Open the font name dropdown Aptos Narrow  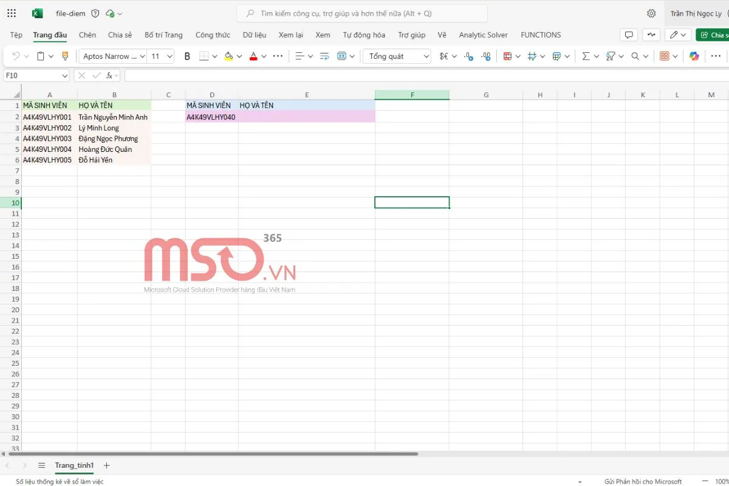(x=112, y=56)
